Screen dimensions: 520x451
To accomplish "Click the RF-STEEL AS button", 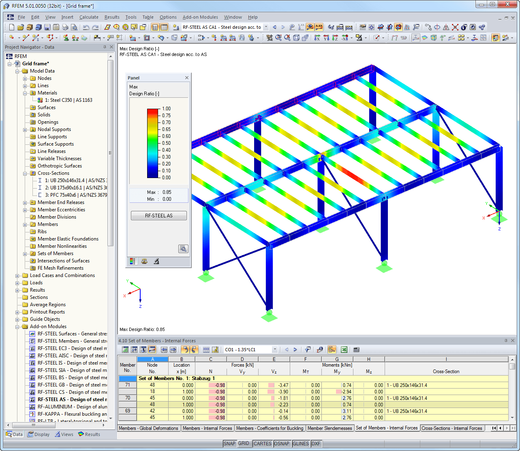I will tap(159, 216).
